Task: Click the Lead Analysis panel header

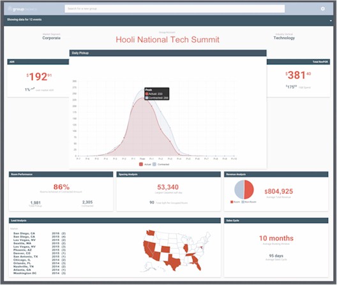Action: tap(115, 221)
